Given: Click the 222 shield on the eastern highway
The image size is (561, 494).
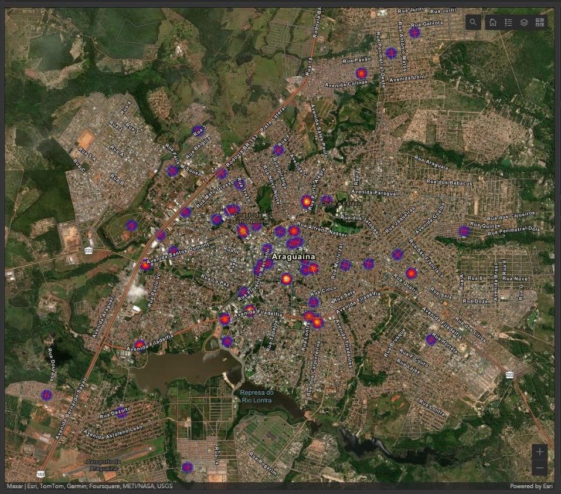Looking at the screenshot, I should [509, 375].
